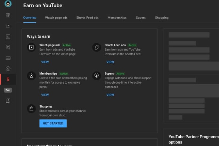The height and width of the screenshot is (146, 219).
Task: Select the Earn dollar icon in the sidebar
Action: click(x=8, y=79)
